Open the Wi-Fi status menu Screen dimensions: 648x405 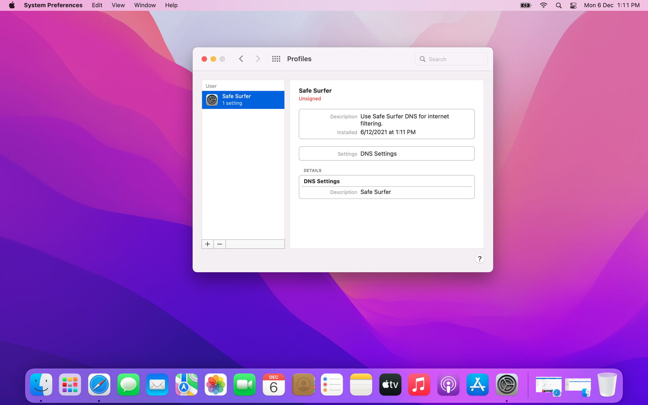click(544, 5)
